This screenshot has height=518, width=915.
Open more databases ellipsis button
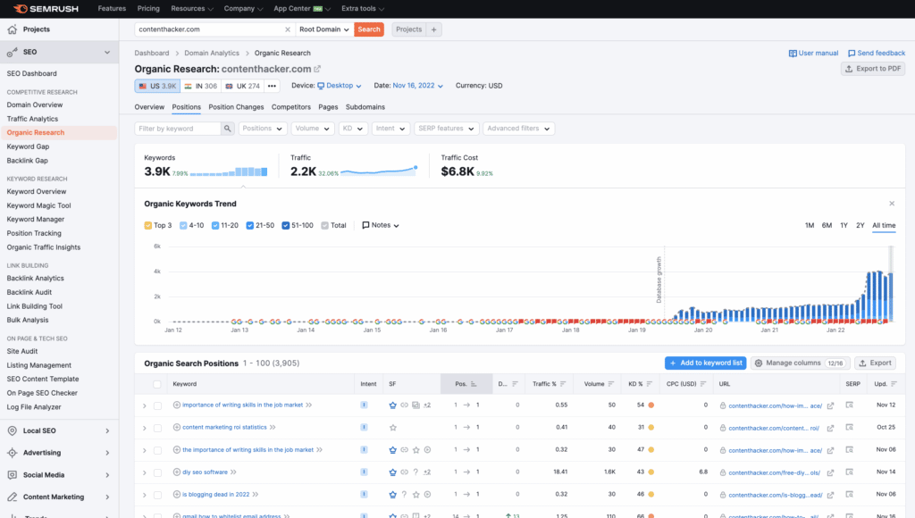click(272, 86)
